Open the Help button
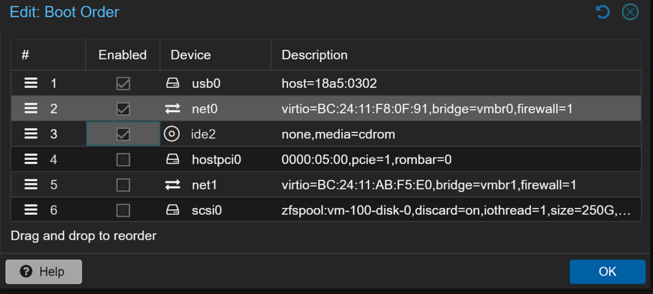The image size is (653, 294). pos(43,272)
